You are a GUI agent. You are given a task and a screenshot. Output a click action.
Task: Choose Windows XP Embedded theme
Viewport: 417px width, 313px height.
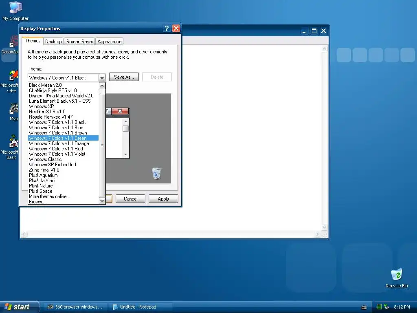(x=63, y=165)
